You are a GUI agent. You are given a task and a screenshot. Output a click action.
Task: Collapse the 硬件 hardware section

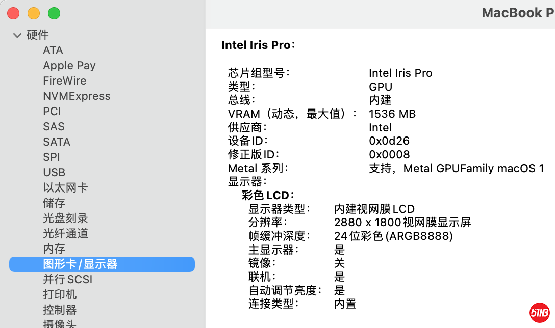17,35
